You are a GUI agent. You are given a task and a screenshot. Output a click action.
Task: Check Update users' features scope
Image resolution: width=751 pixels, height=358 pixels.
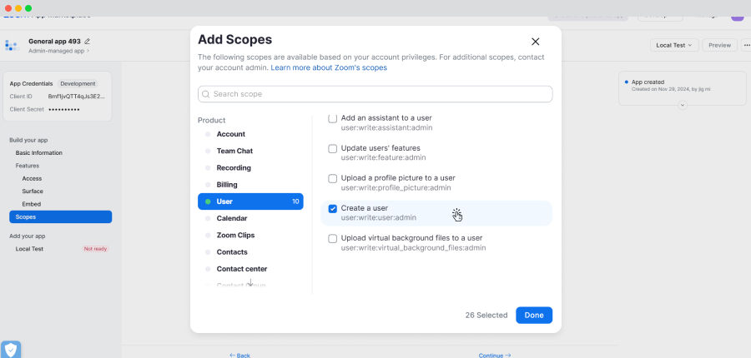click(x=332, y=149)
